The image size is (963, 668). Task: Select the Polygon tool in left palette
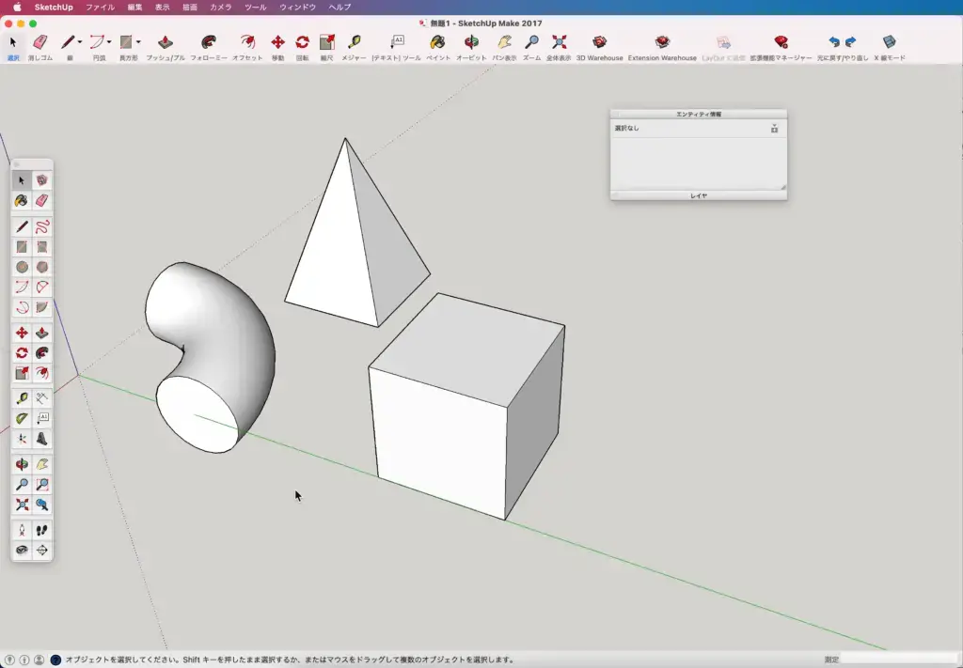(41, 267)
